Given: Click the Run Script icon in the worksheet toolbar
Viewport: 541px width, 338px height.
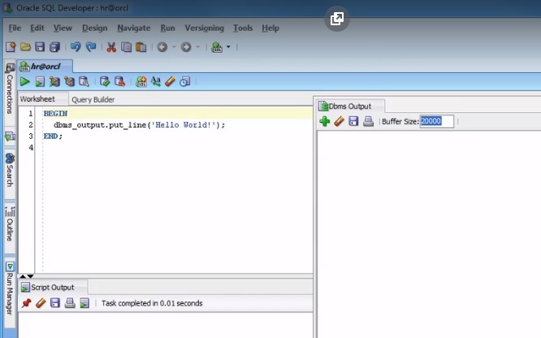Looking at the screenshot, I should (x=40, y=81).
